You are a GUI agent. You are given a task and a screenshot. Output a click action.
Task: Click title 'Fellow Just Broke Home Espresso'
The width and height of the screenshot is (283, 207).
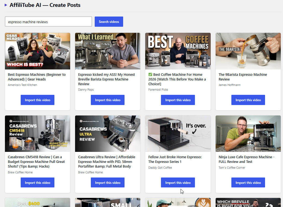click(x=175, y=159)
